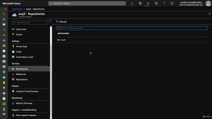This screenshot has width=212, height=119.
Task: Close the azsjd Repositories blade
Action: tap(209, 14)
